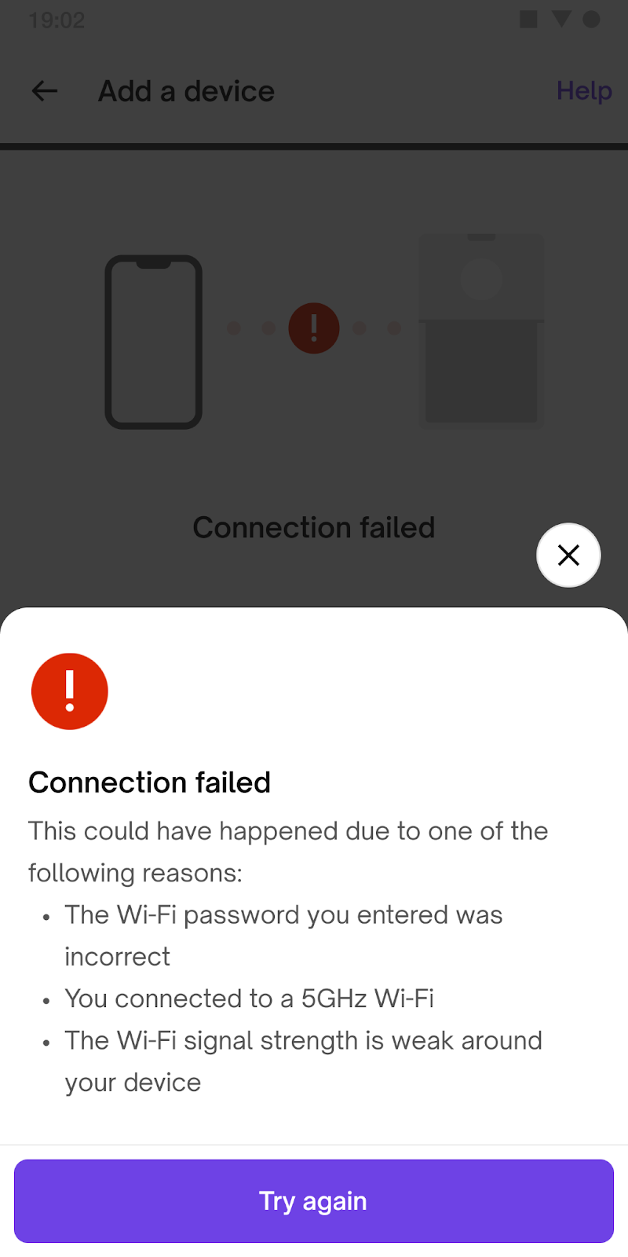Tap the dimmed Connection failed heading
The width and height of the screenshot is (628, 1257).
314,527
